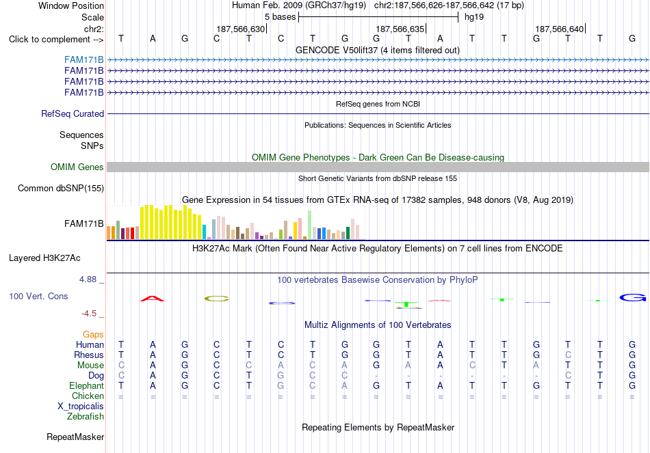
Task: Click the 187,566,630 ruler coordinate
Action: click(240, 29)
